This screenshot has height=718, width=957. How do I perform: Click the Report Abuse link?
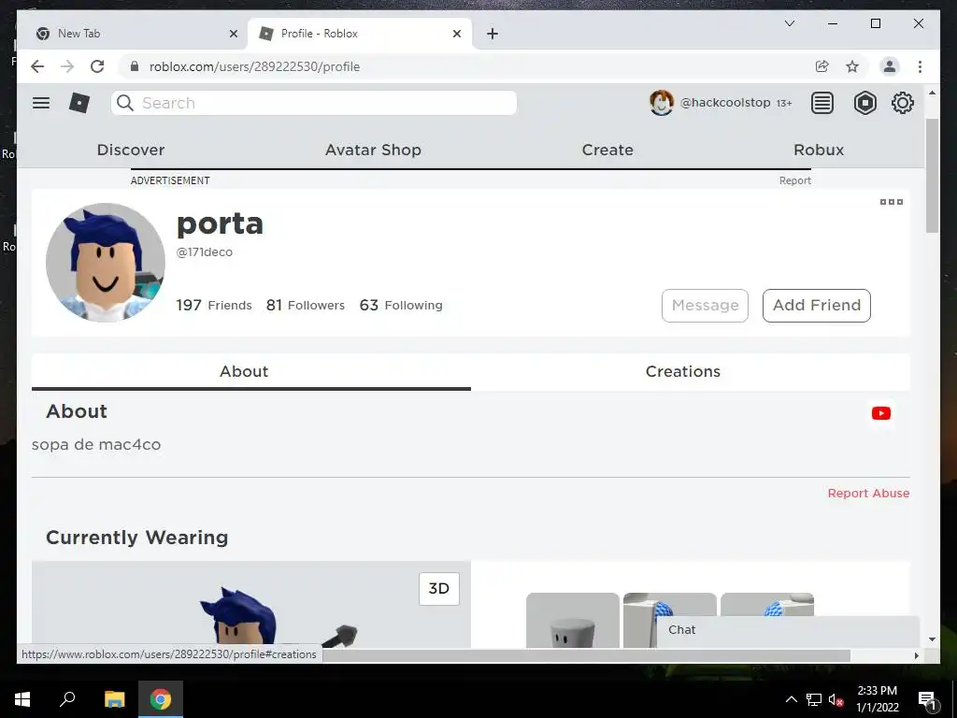click(x=868, y=494)
